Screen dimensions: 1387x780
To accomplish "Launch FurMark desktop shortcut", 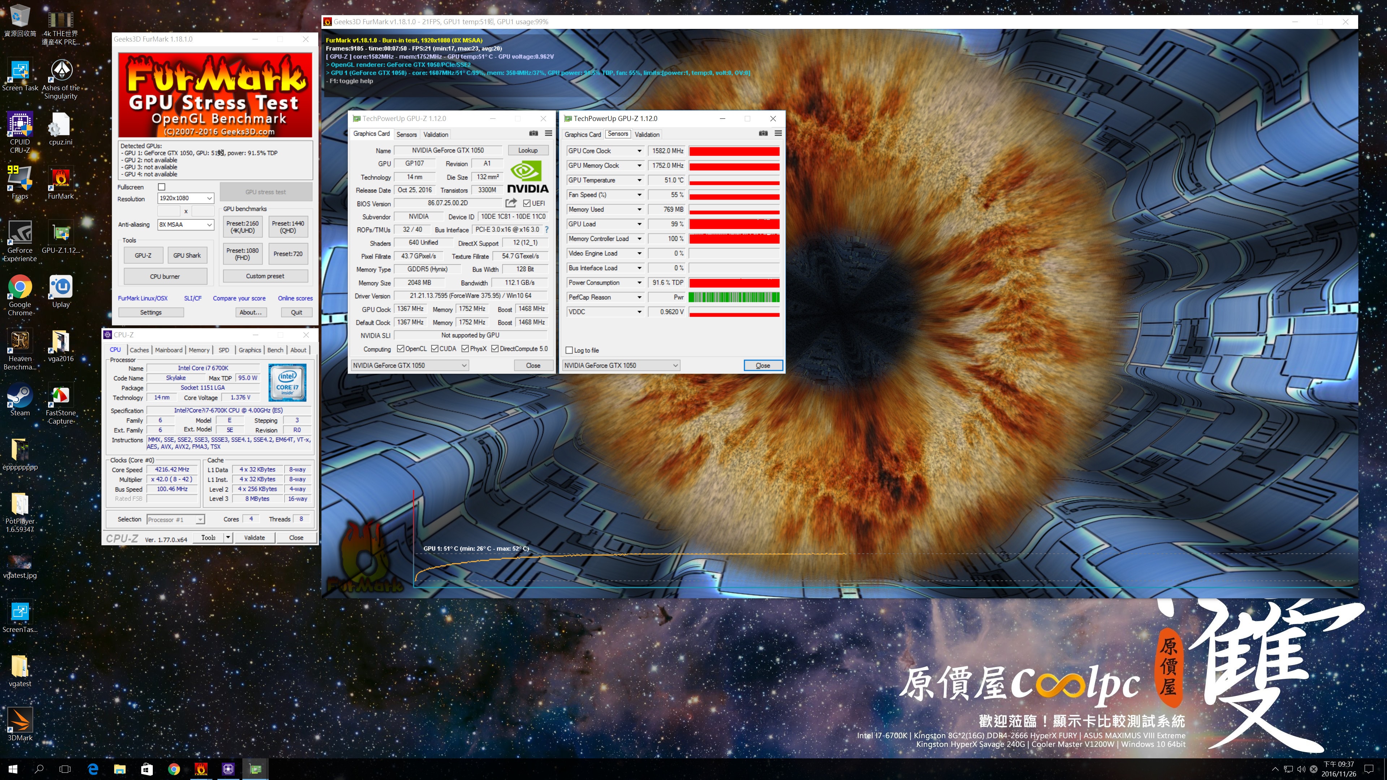I will pos(60,183).
